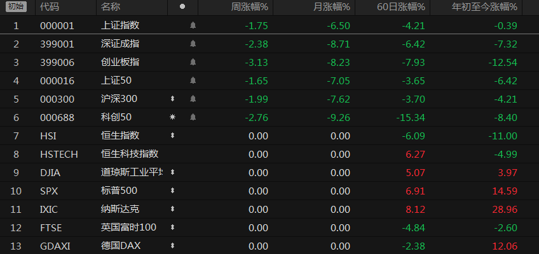
Task: Click the dot icon column header
Action: [182, 7]
